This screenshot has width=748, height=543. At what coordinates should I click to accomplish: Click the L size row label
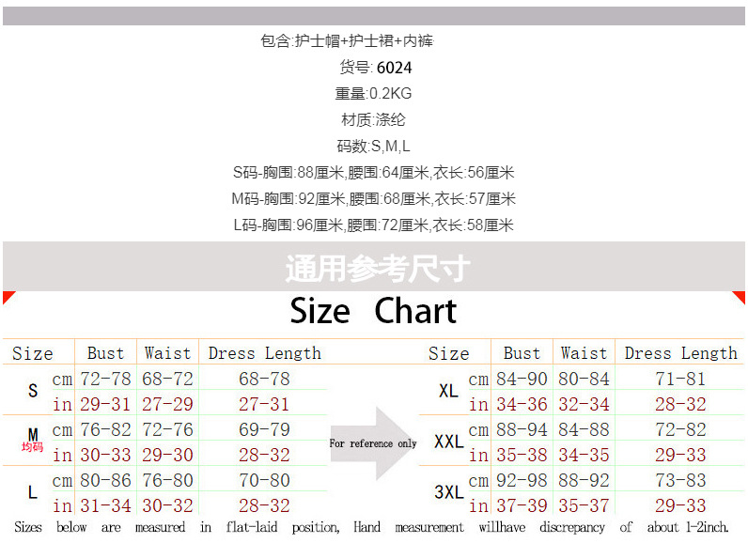click(33, 492)
